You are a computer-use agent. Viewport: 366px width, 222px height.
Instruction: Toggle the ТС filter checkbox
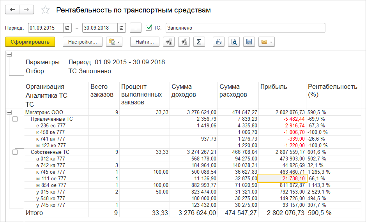pyautogui.click(x=149, y=28)
